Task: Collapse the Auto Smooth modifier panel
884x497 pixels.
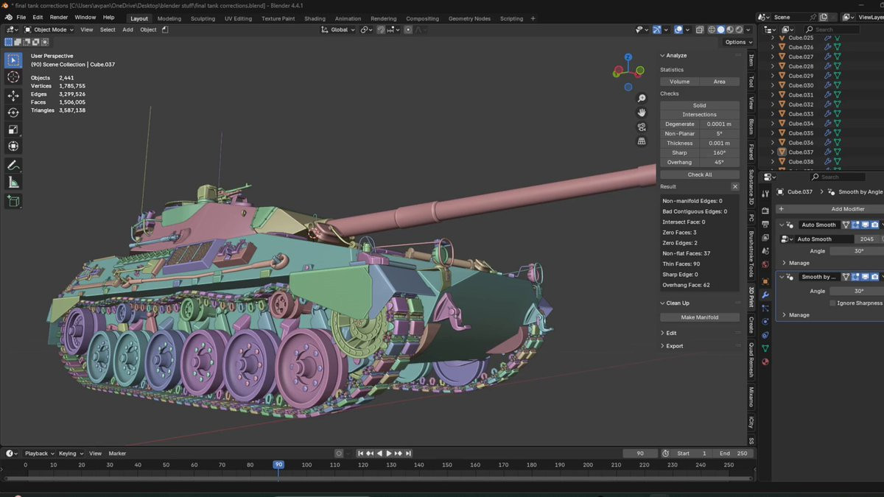Action: pyautogui.click(x=782, y=225)
